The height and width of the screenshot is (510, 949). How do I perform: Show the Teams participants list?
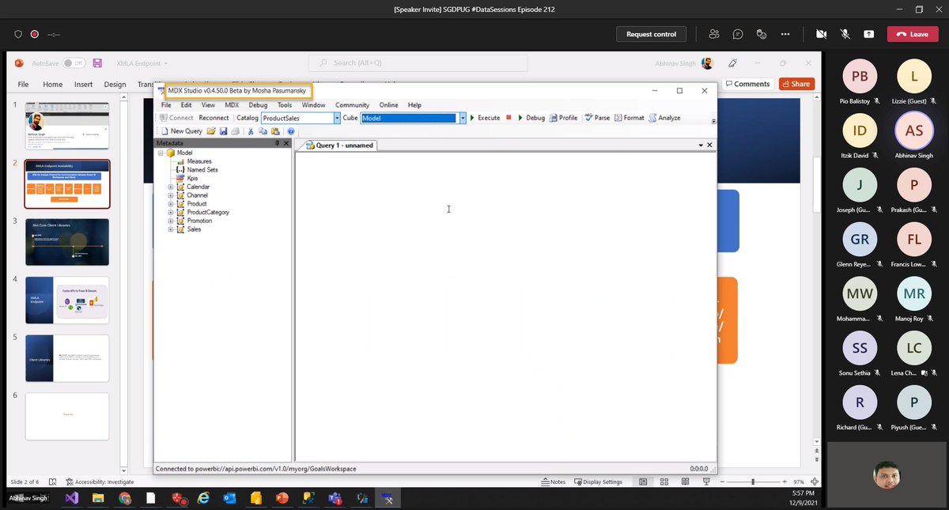(x=714, y=34)
